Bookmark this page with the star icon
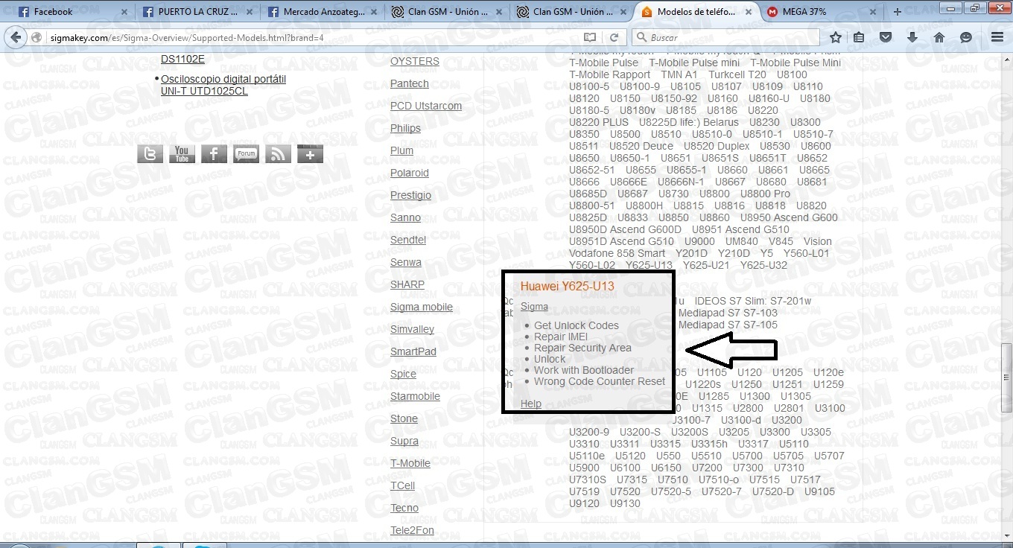The height and width of the screenshot is (548, 1013). pyautogui.click(x=836, y=37)
